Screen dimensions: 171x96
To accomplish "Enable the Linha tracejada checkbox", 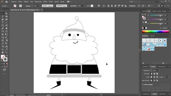I will (143, 85).
